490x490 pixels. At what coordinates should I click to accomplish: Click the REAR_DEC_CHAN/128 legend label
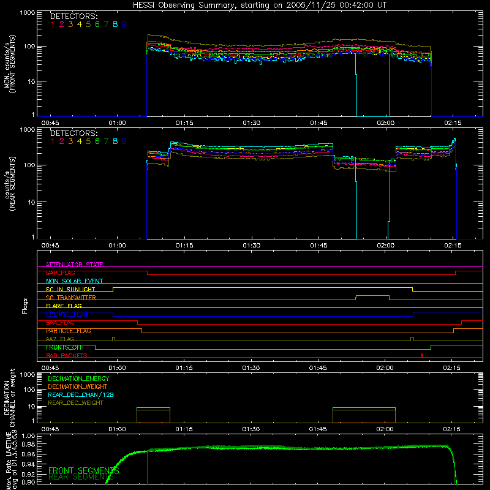[81, 394]
